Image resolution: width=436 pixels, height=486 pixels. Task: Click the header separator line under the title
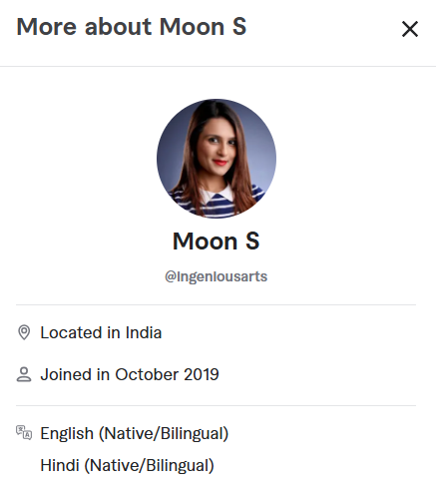click(x=218, y=66)
